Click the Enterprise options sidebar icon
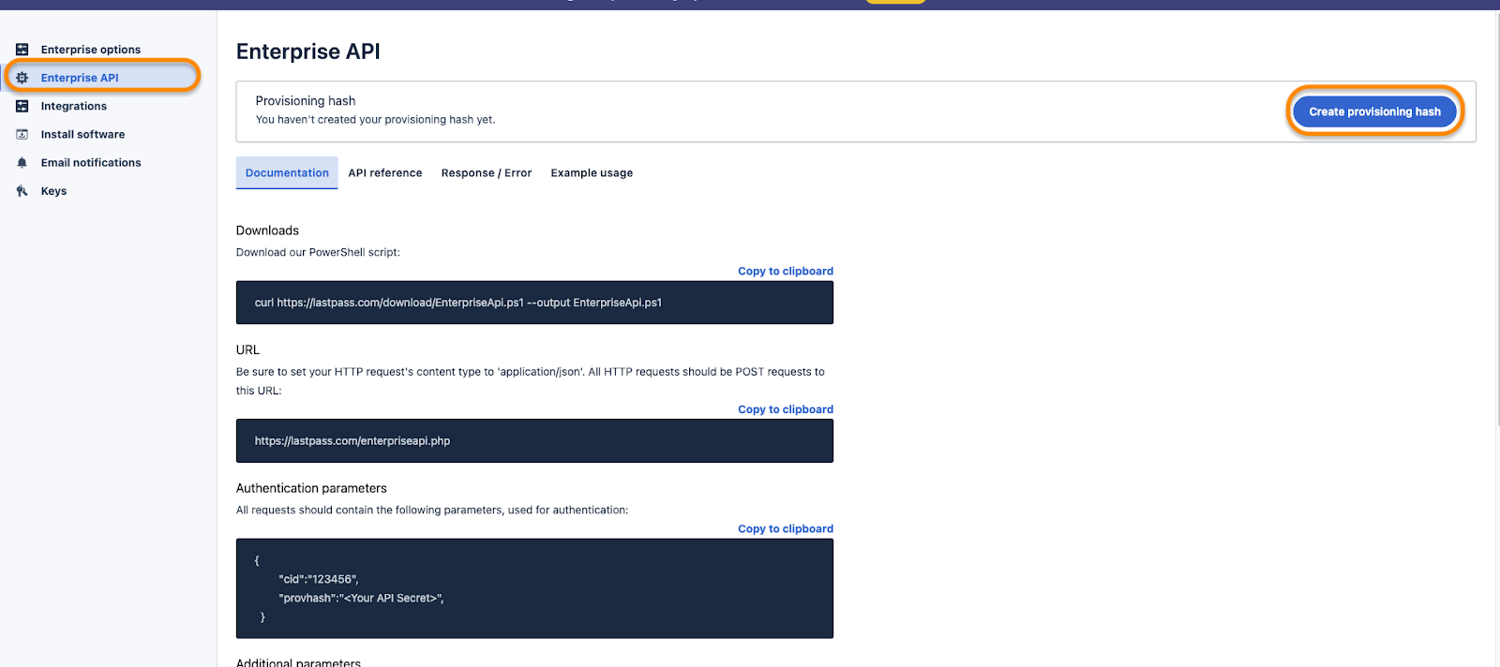This screenshot has height=667, width=1500. [x=22, y=50]
